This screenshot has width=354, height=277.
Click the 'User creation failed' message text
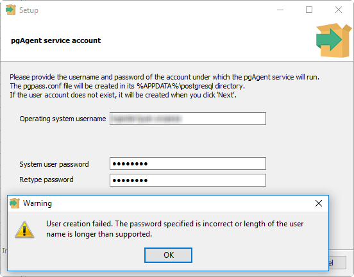(x=174, y=229)
